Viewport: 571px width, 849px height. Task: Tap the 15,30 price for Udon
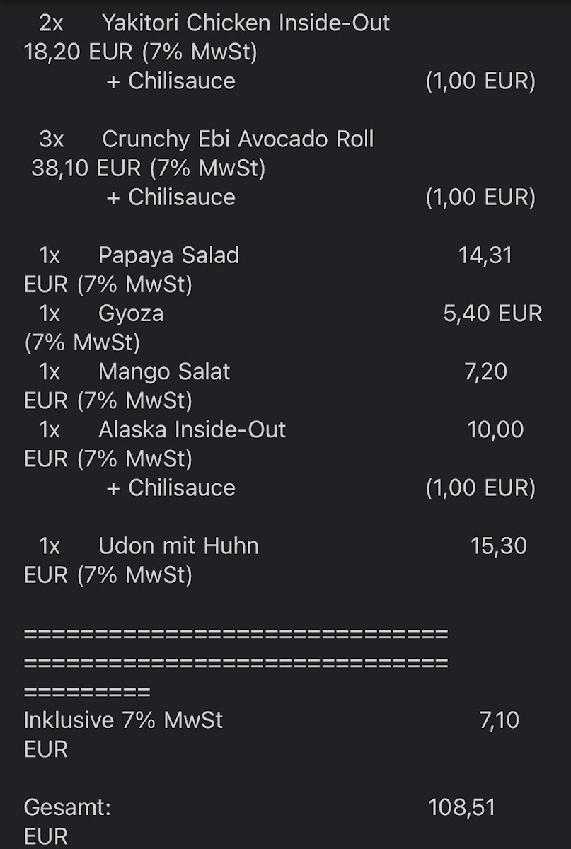(498, 545)
